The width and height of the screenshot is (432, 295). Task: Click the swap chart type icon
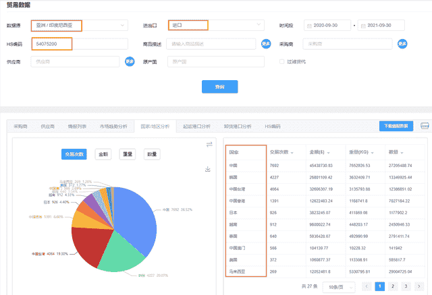tap(209, 144)
